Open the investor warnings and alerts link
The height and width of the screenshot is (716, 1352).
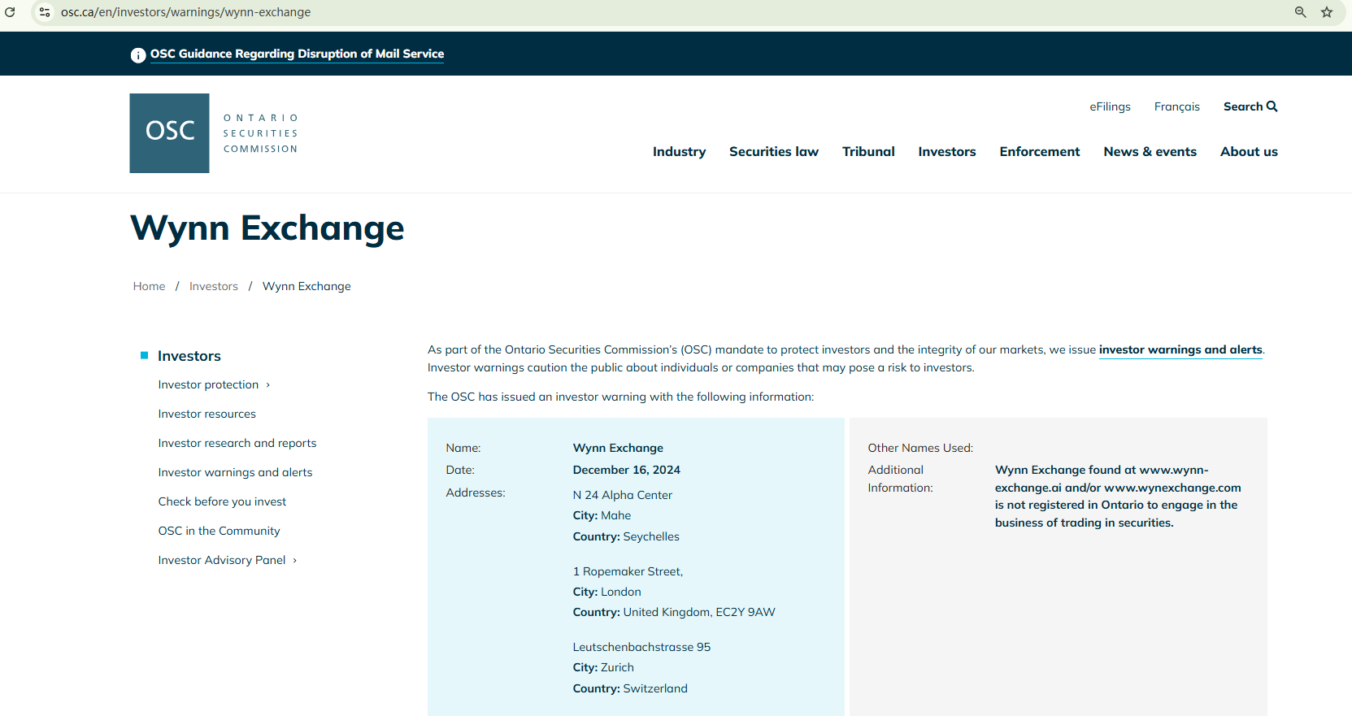pos(1180,349)
